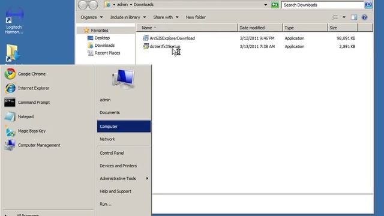Open Documents from Start menu
The width and height of the screenshot is (384, 216).
tap(110, 112)
